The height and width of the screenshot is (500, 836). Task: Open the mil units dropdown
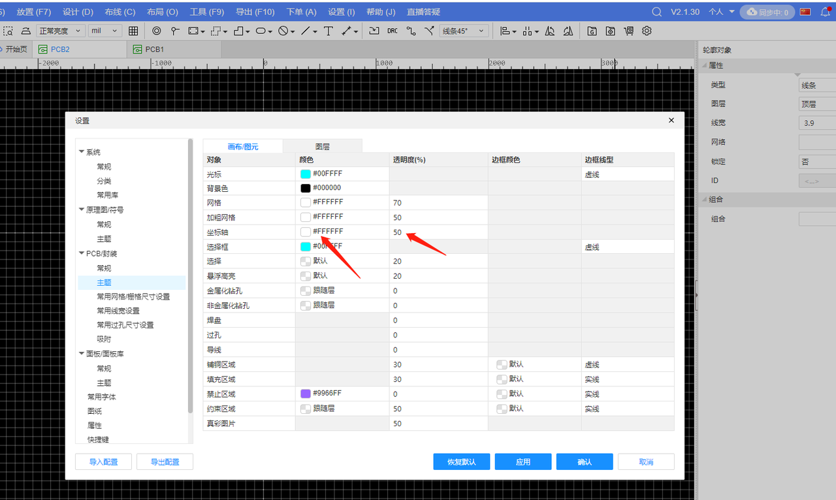105,31
